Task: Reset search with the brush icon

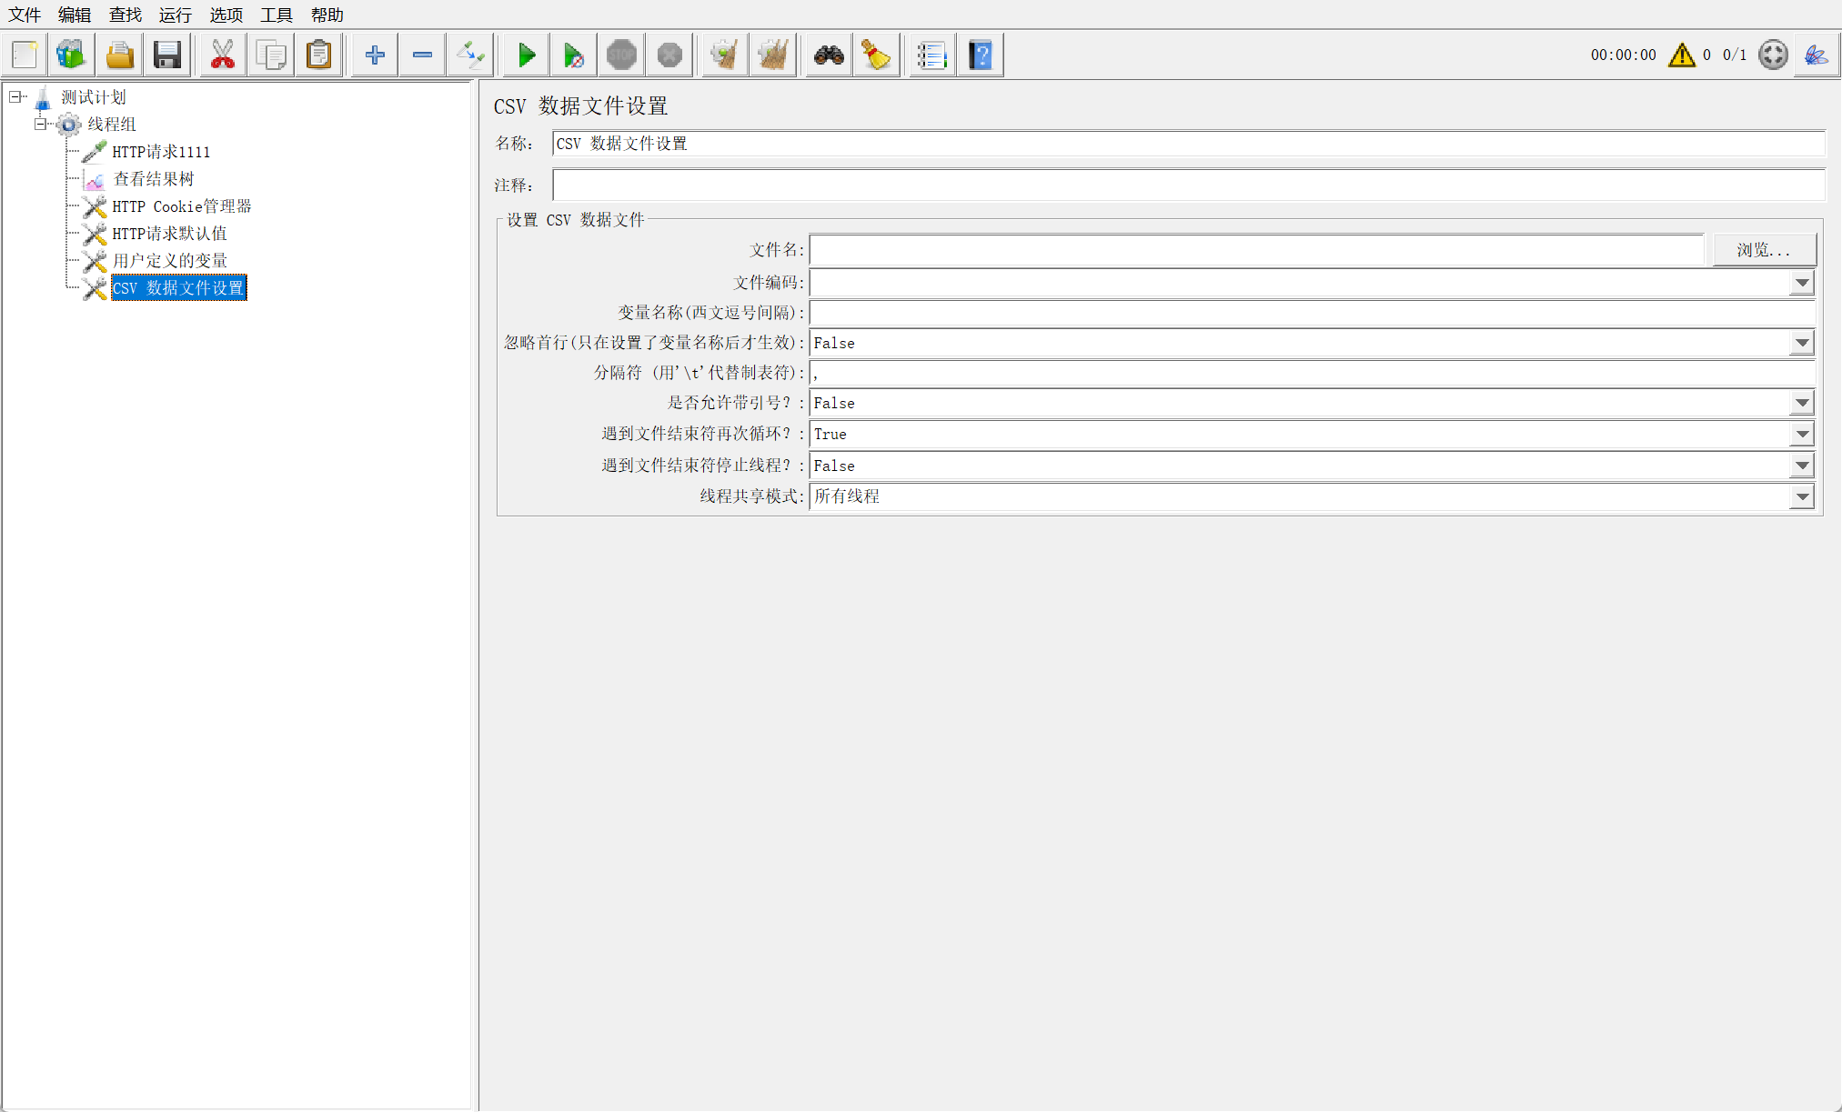Action: (877, 55)
